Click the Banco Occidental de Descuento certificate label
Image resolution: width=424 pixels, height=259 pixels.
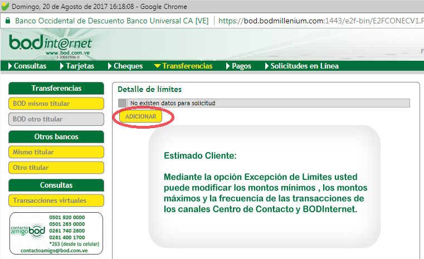tap(111, 21)
